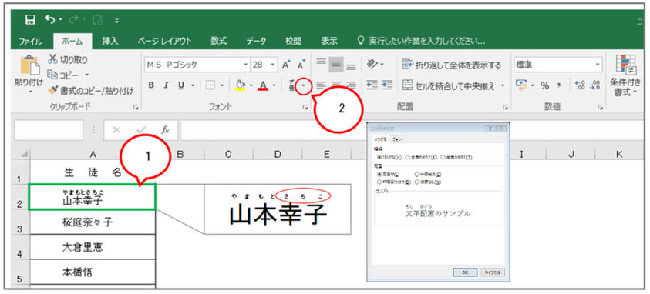Select cell containing 大倉里恵
650x294 pixels.
click(x=93, y=247)
